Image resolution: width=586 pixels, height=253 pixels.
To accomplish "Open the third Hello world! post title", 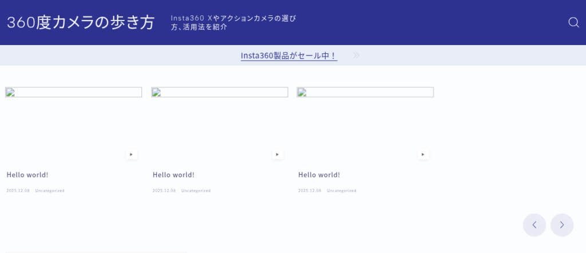I will click(319, 175).
